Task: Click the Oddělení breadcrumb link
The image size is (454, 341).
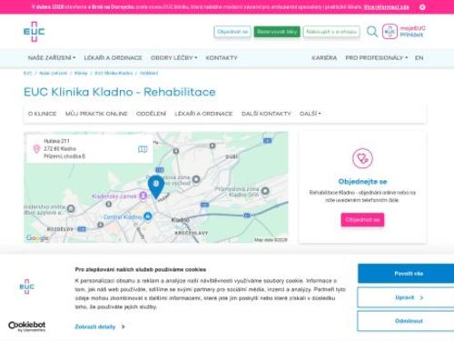Action: pos(149,73)
